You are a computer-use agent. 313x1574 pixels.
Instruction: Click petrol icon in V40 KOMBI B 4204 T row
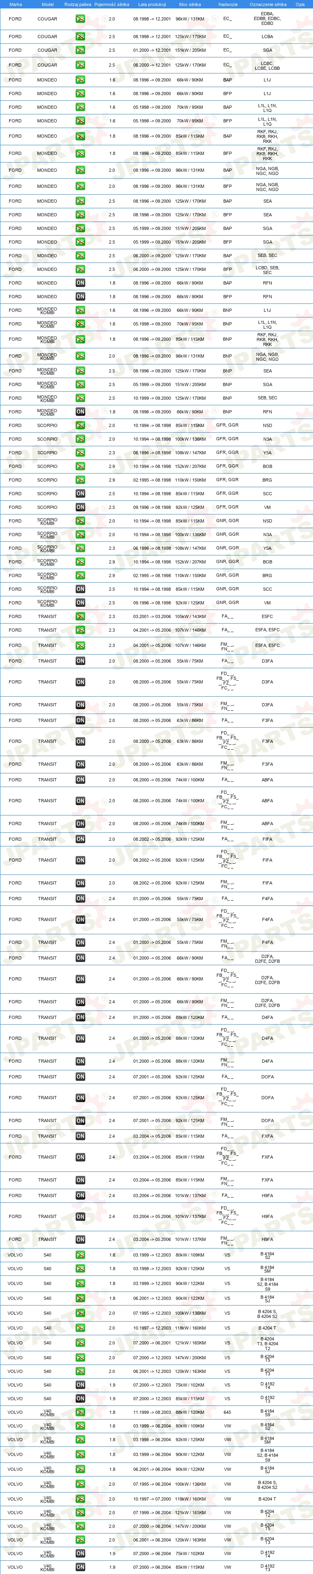click(80, 1499)
